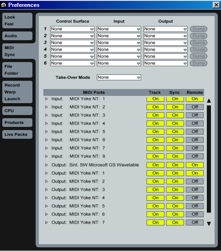
Task: Click the MIDI Ports list scrollbar thumb
Action: coord(209,159)
